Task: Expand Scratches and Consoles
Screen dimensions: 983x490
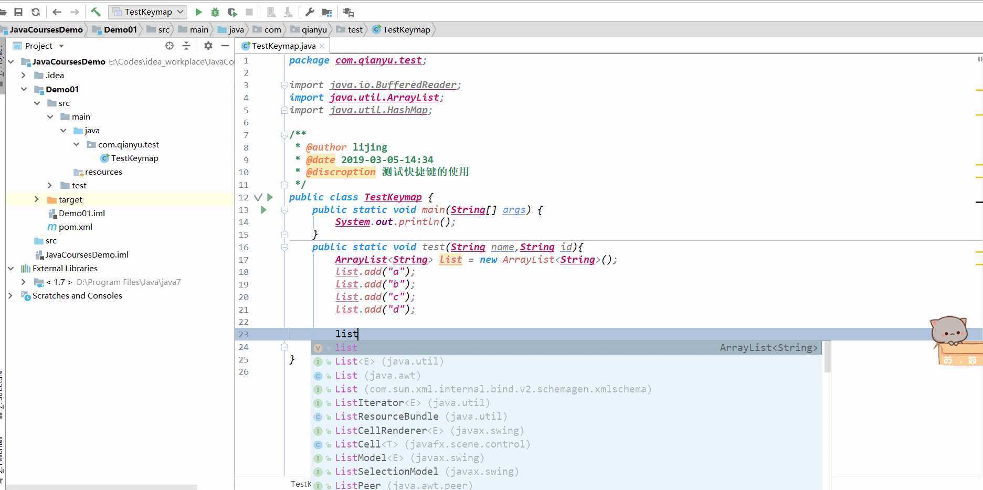Action: click(x=10, y=295)
